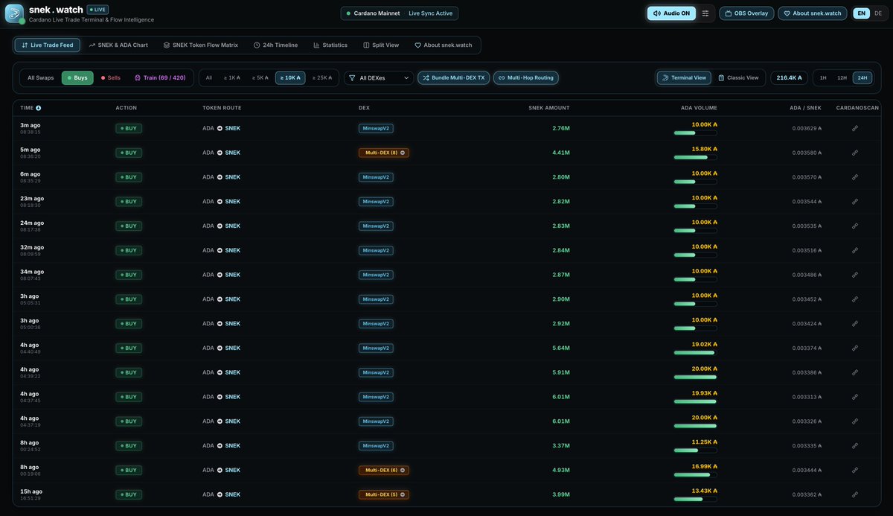
Task: Open Cardanoscan link for the 04:39:22 trade
Action: point(855,372)
